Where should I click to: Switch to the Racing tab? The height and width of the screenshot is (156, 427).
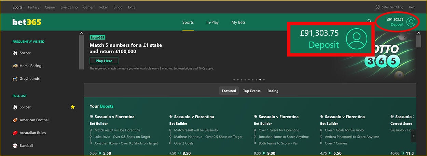tap(273, 91)
